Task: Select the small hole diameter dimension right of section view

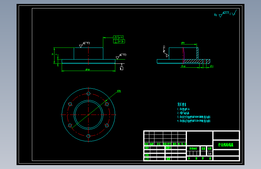Action: (x=211, y=66)
